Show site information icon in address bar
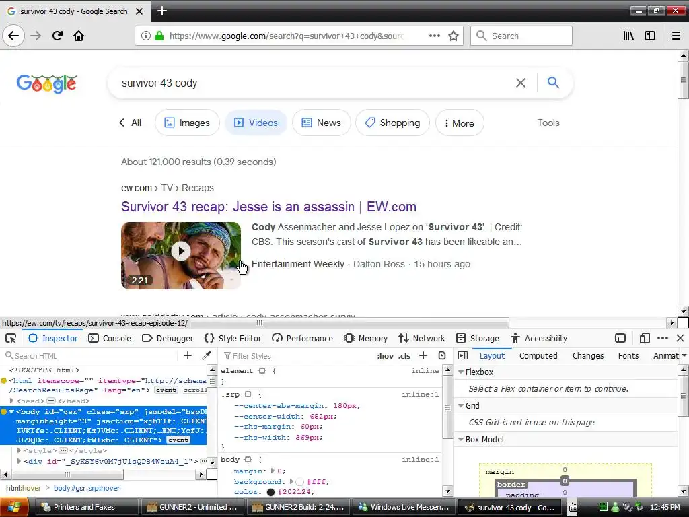This screenshot has width=689, height=517. tap(146, 36)
